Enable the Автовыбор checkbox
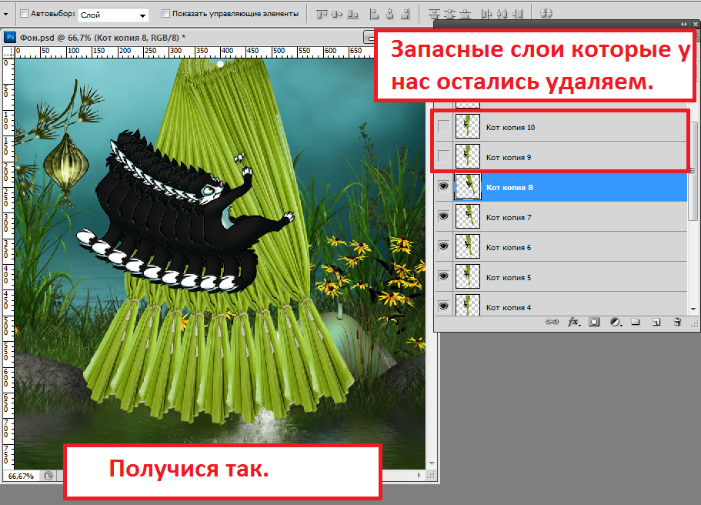The height and width of the screenshot is (505, 701). point(24,14)
